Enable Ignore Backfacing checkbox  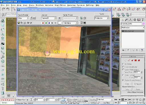tap(123, 67)
